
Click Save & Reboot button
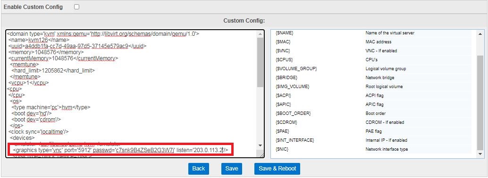pyautogui.click(x=278, y=169)
